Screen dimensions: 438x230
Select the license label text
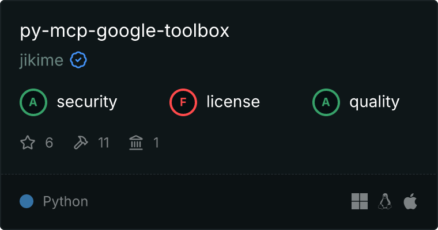pos(233,101)
